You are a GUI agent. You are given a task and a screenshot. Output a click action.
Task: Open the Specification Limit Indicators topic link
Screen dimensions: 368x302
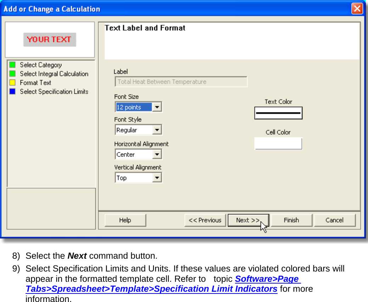point(163,284)
